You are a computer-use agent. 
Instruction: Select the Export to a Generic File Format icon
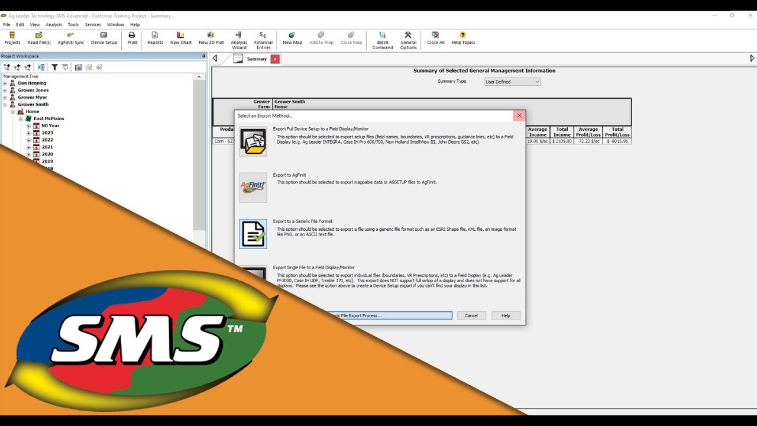pos(253,234)
